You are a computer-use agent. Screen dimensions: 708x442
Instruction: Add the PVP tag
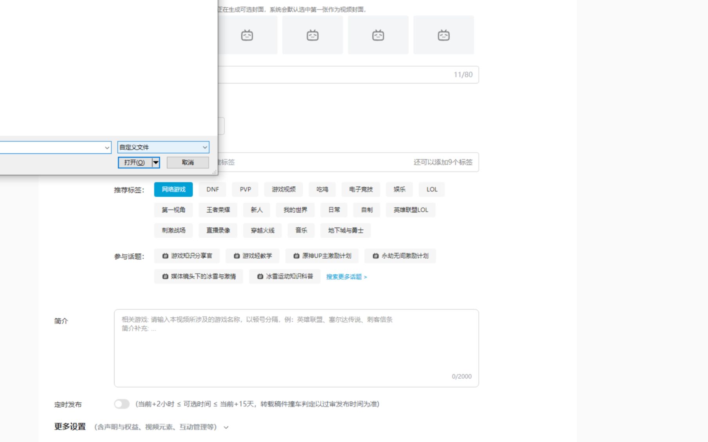[x=245, y=190]
